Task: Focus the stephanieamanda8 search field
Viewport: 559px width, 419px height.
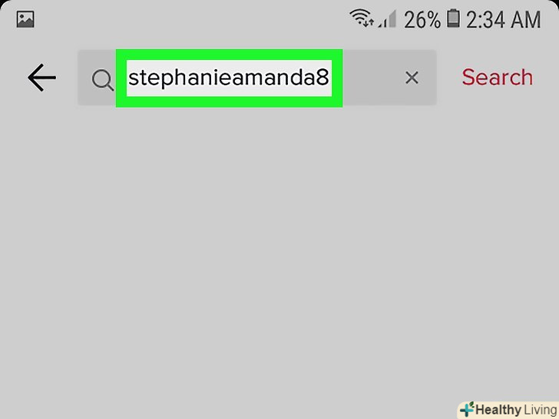Action: (257, 78)
